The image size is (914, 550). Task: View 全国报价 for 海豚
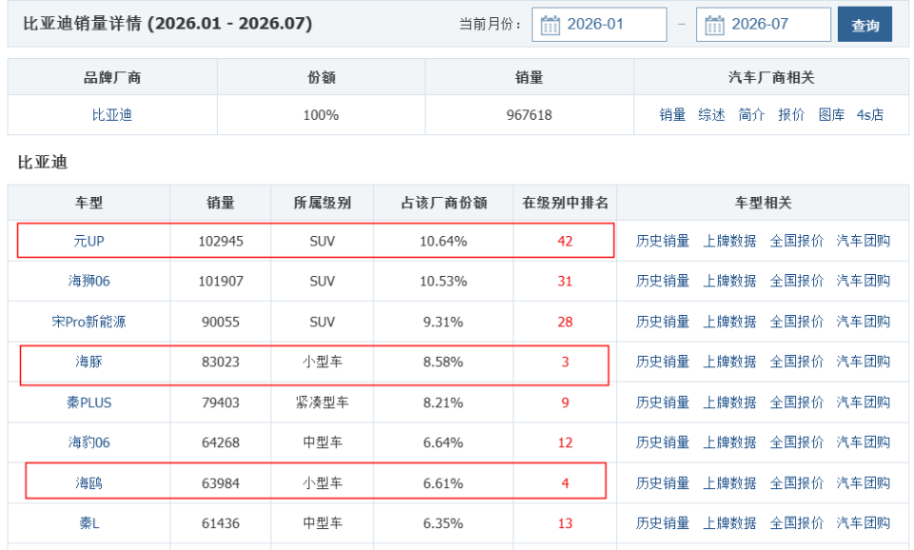click(797, 362)
